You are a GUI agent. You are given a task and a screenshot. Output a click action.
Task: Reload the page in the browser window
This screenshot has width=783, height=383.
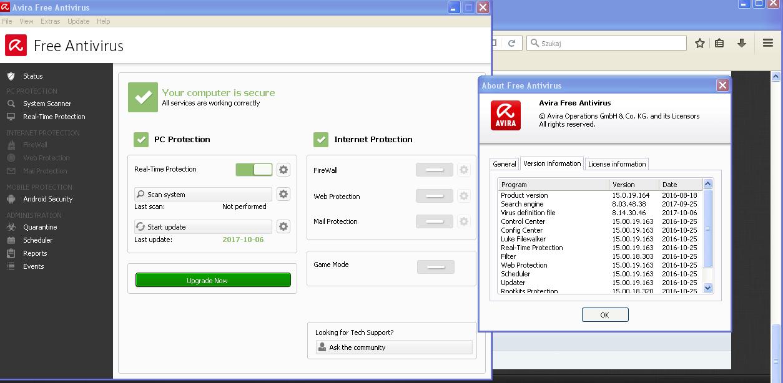click(511, 43)
